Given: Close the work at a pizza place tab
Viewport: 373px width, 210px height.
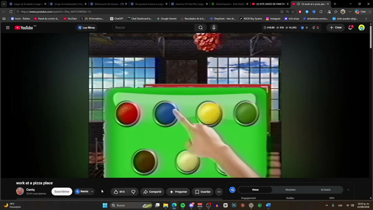Looking at the screenshot, I should 328,4.
